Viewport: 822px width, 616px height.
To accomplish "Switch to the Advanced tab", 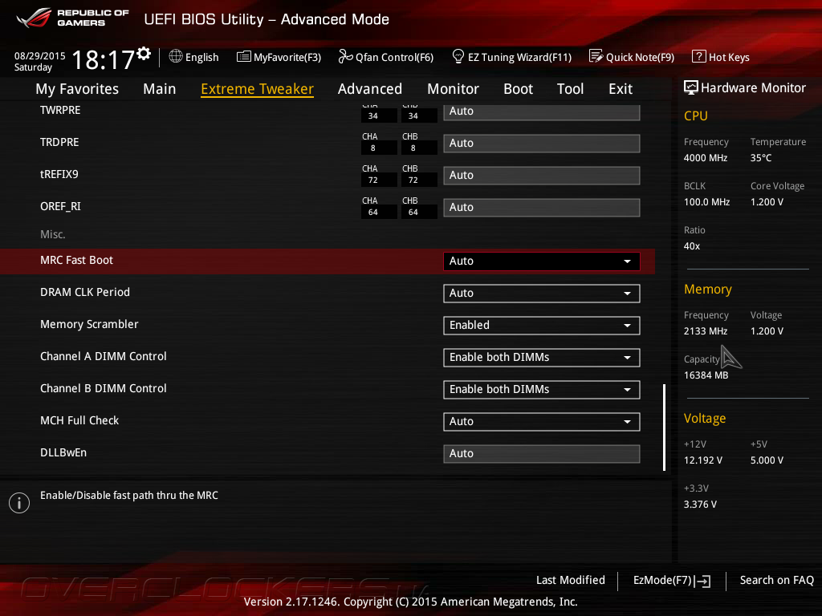I will 370,89.
